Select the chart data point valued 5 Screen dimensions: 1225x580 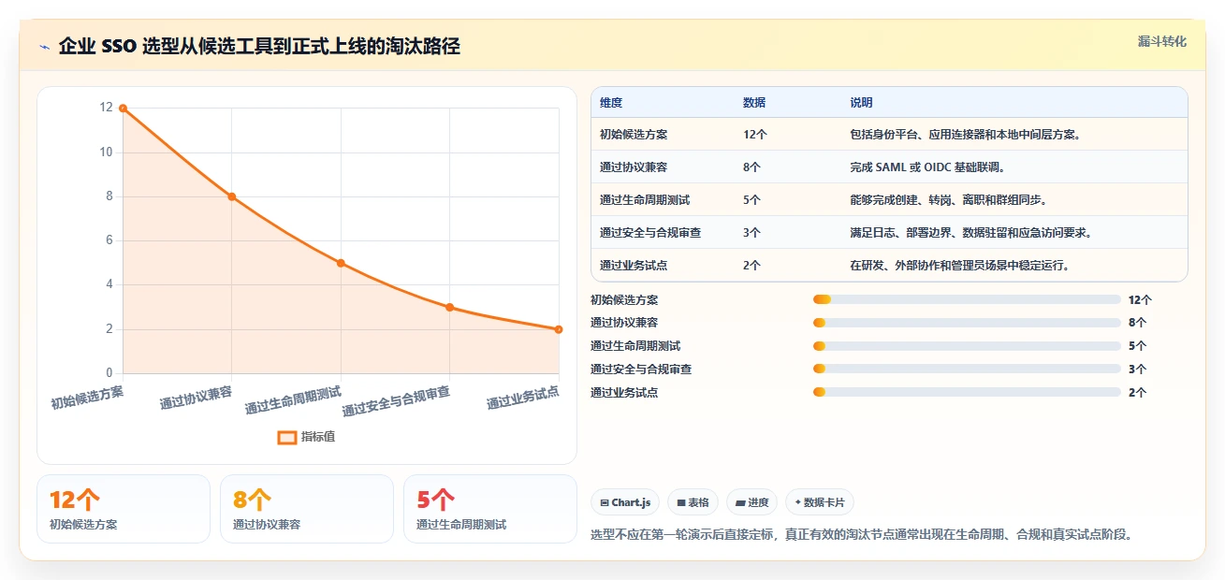coord(341,263)
